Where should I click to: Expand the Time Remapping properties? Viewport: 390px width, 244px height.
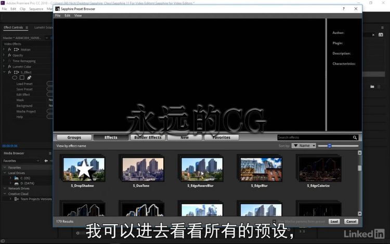[4, 61]
